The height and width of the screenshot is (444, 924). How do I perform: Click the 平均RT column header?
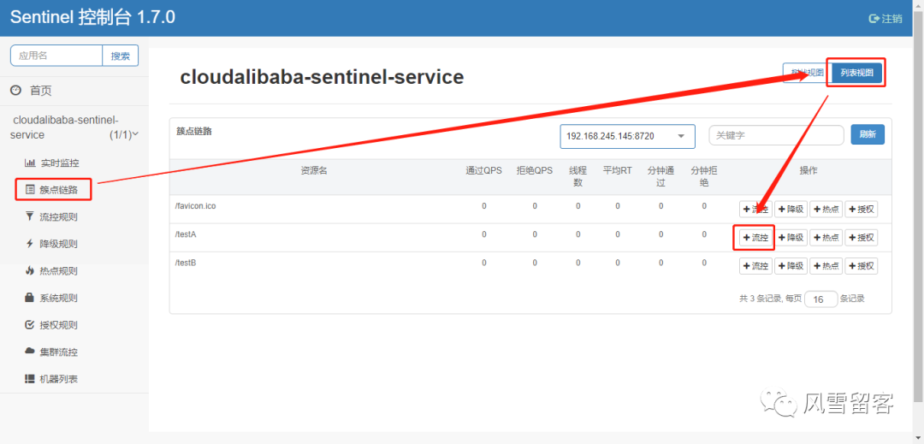pyautogui.click(x=618, y=170)
